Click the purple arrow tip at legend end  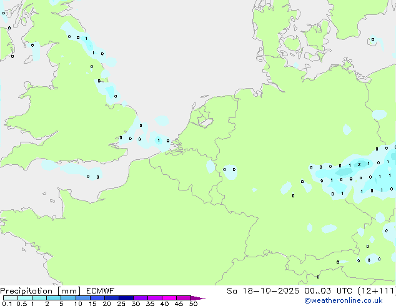coord(198,298)
